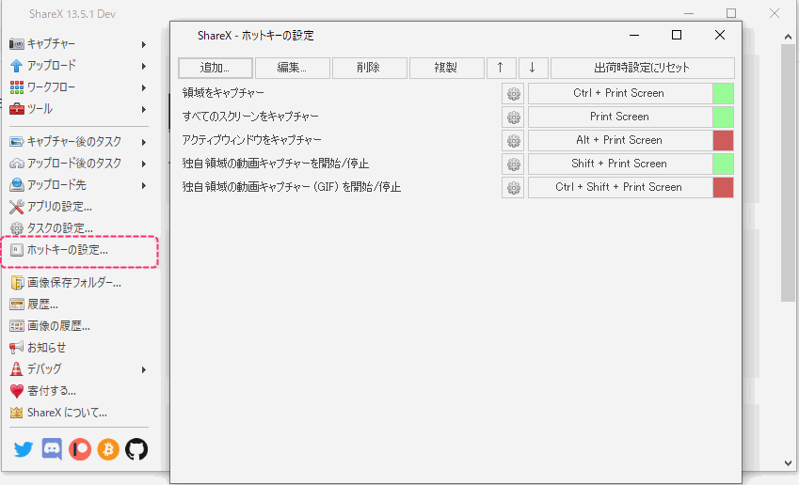The height and width of the screenshot is (485, 799).
Task: Click the キャプチャー後のタスク image icon
Action: click(x=16, y=142)
